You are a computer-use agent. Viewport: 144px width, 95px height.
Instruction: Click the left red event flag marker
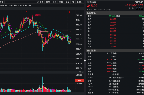coord(26,12)
